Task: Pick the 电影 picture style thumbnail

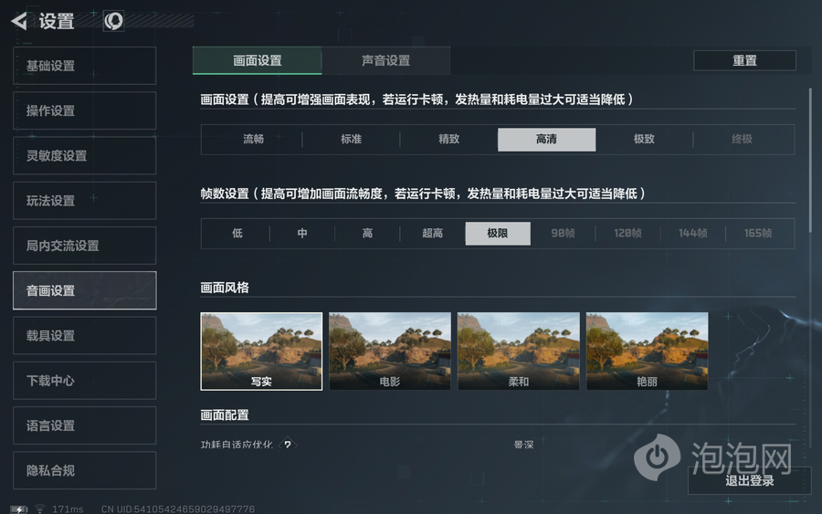Action: click(x=390, y=351)
